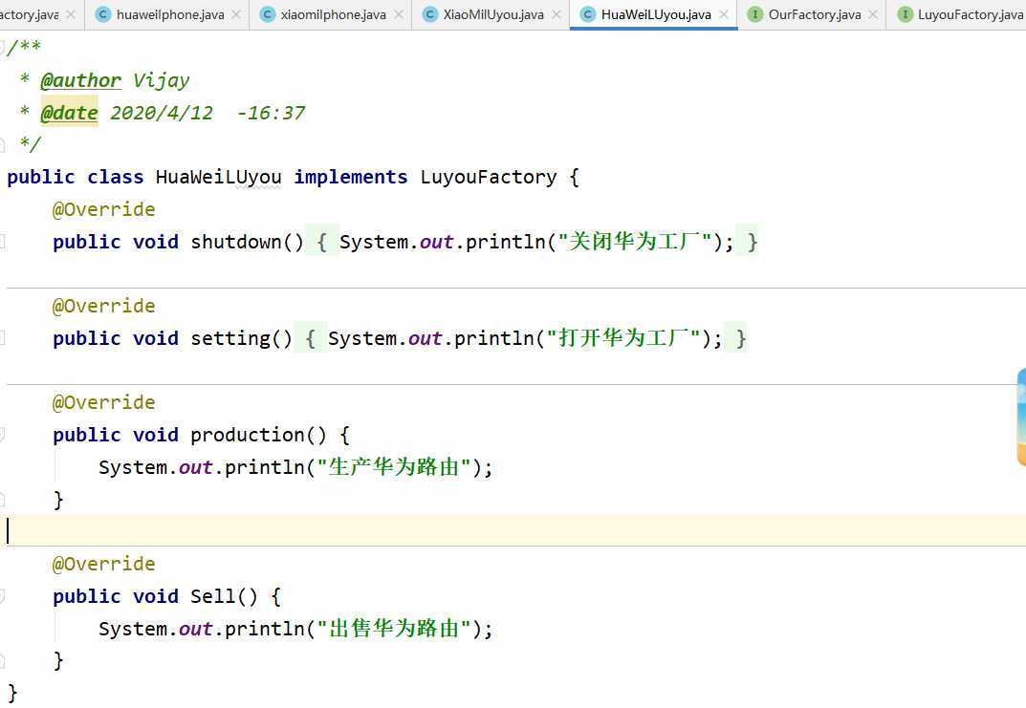Click the interface icon on the OurFactory.java tab
Screen dimensions: 1026x708
tap(754, 14)
